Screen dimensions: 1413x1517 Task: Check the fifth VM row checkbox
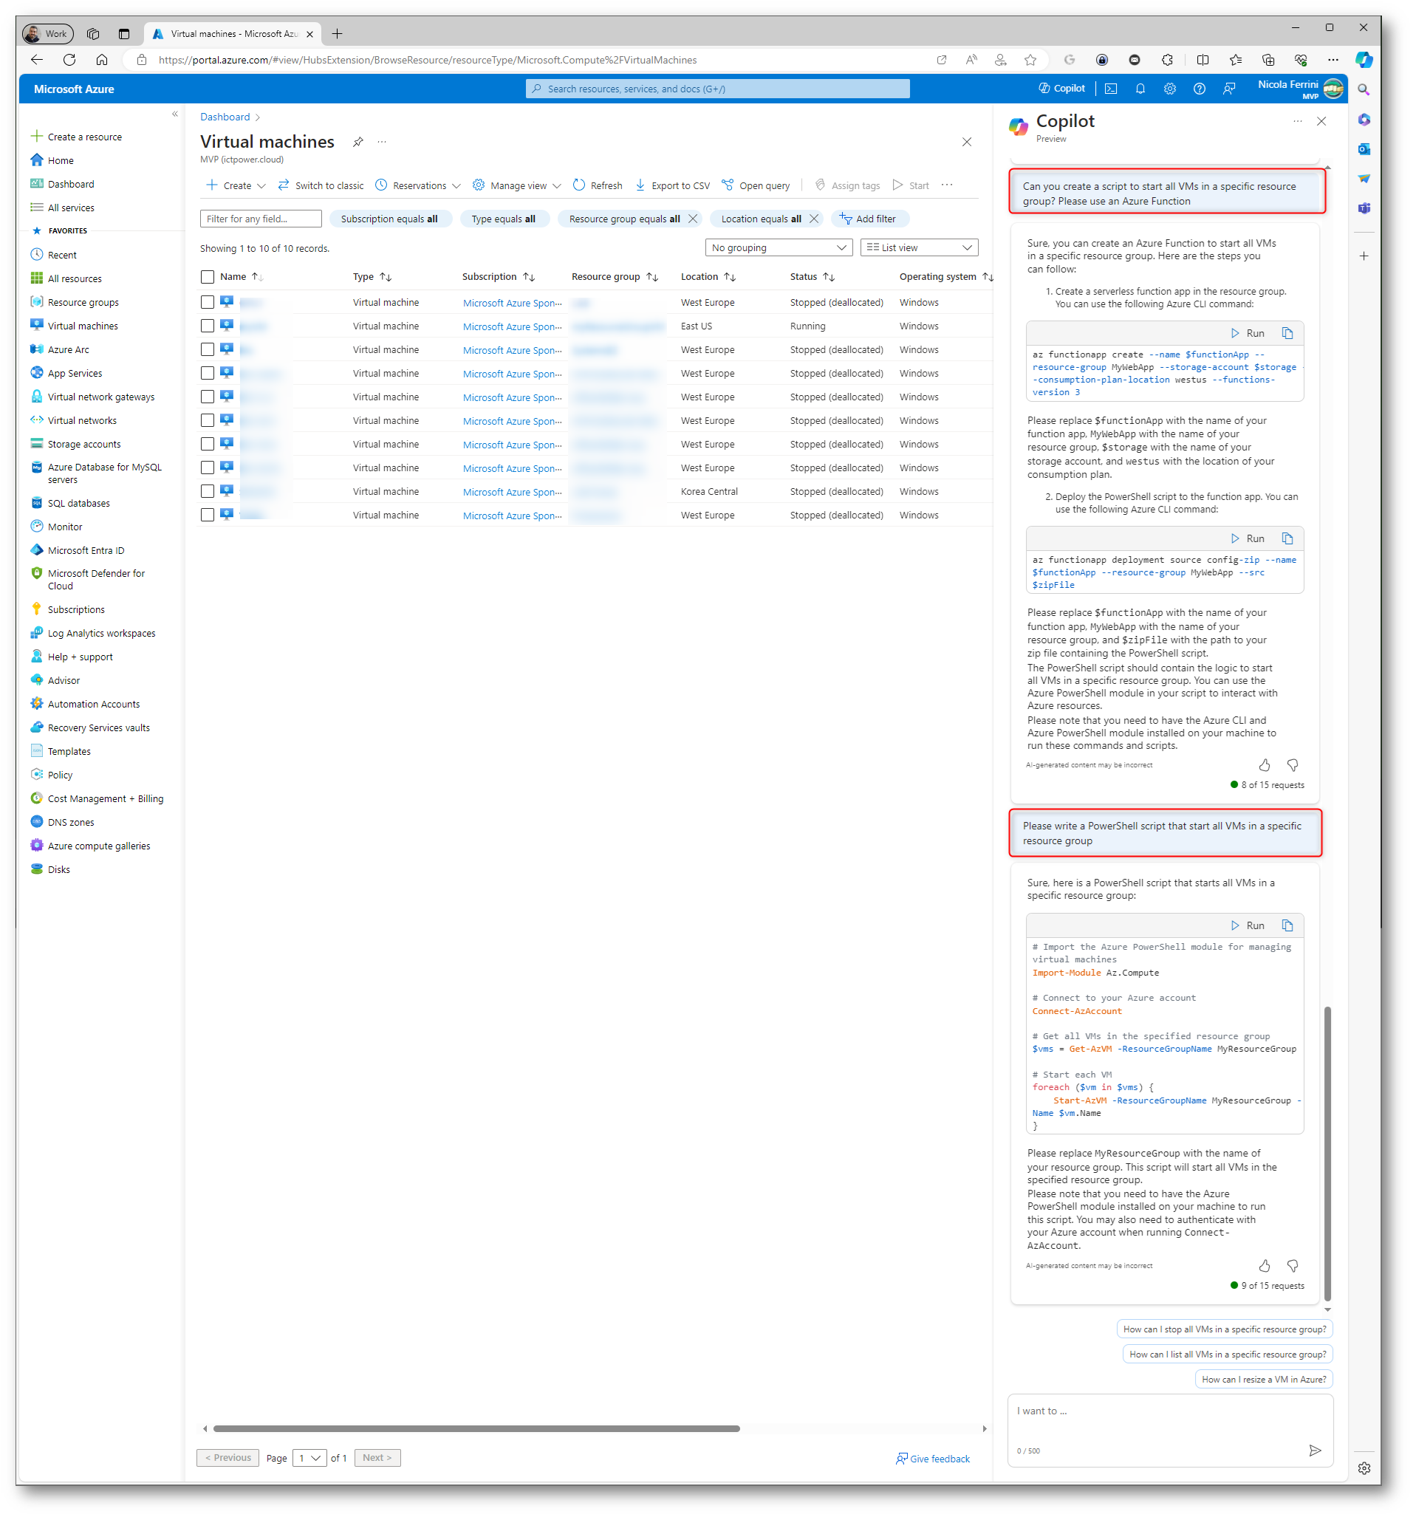pos(208,397)
